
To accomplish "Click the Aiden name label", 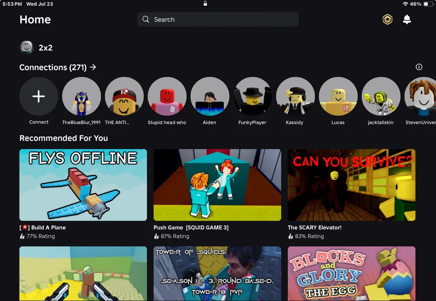I will point(209,122).
